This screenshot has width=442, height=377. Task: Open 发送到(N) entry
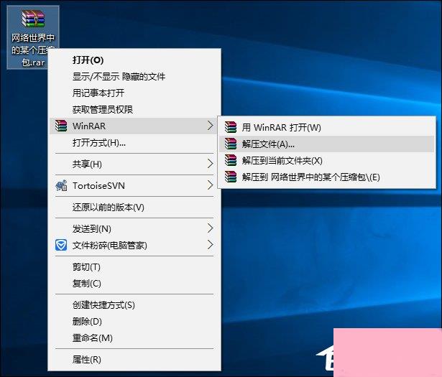(134, 228)
